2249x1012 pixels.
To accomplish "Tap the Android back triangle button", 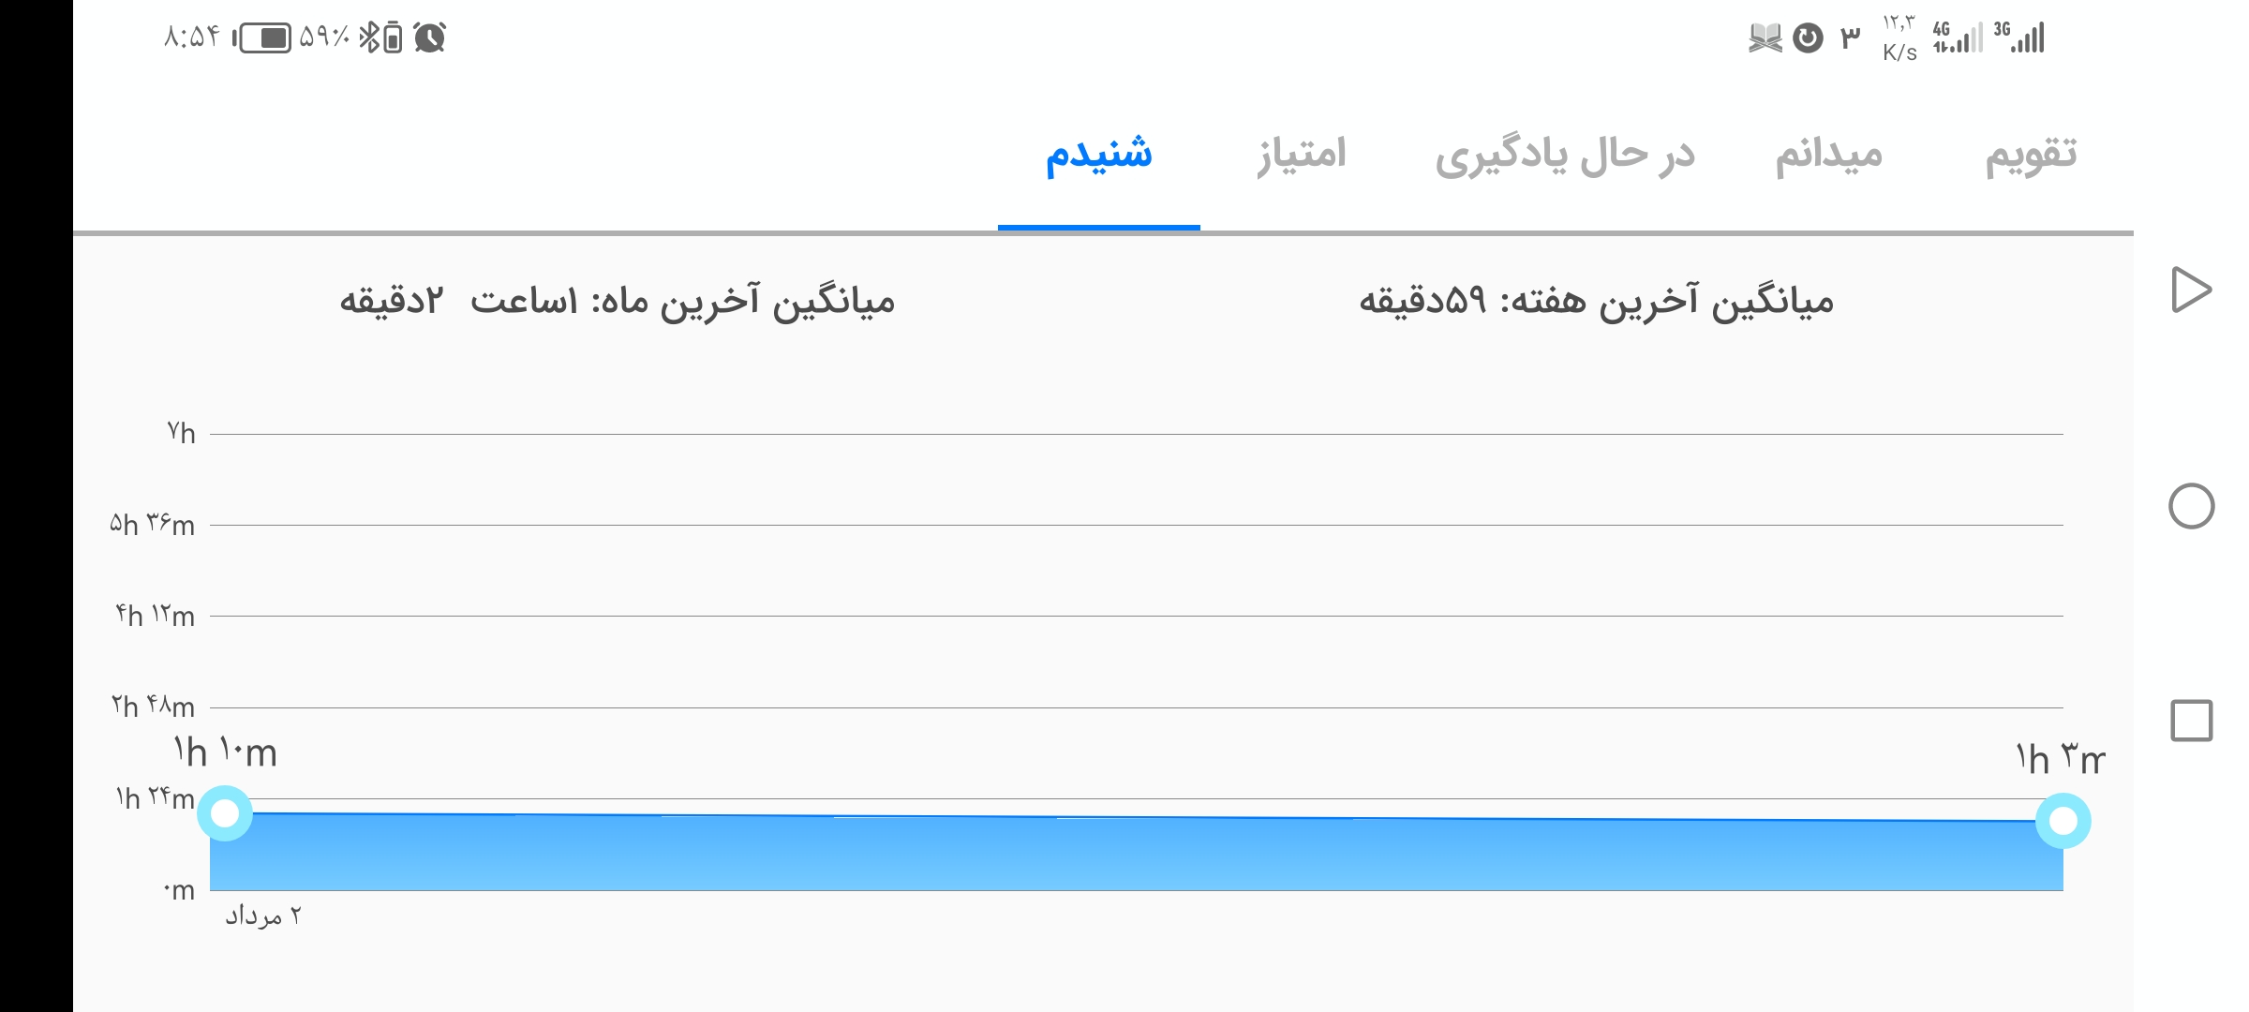I will [x=2191, y=290].
